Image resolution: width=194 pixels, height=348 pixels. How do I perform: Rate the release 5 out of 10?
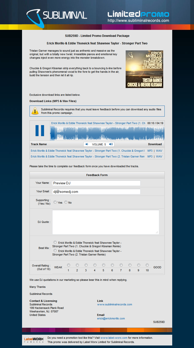103,265
